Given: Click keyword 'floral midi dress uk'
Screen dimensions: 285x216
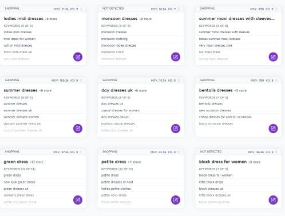Looking at the screenshot, I should click(x=18, y=52).
